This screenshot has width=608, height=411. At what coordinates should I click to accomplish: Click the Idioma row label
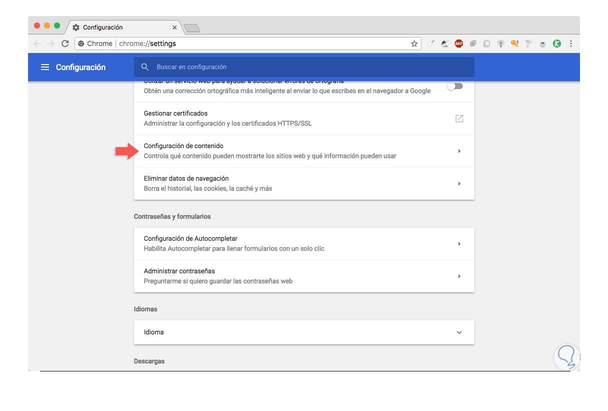click(154, 332)
